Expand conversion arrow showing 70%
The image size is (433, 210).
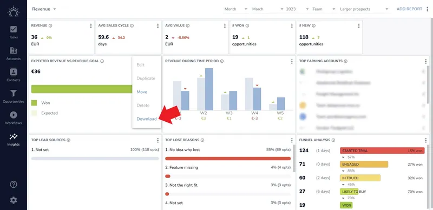click(x=343, y=198)
